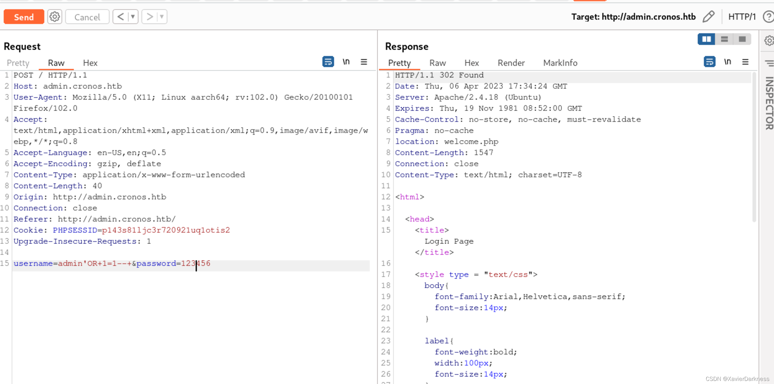This screenshot has height=384, width=774.
Task: Click the Send request button
Action: pos(24,17)
